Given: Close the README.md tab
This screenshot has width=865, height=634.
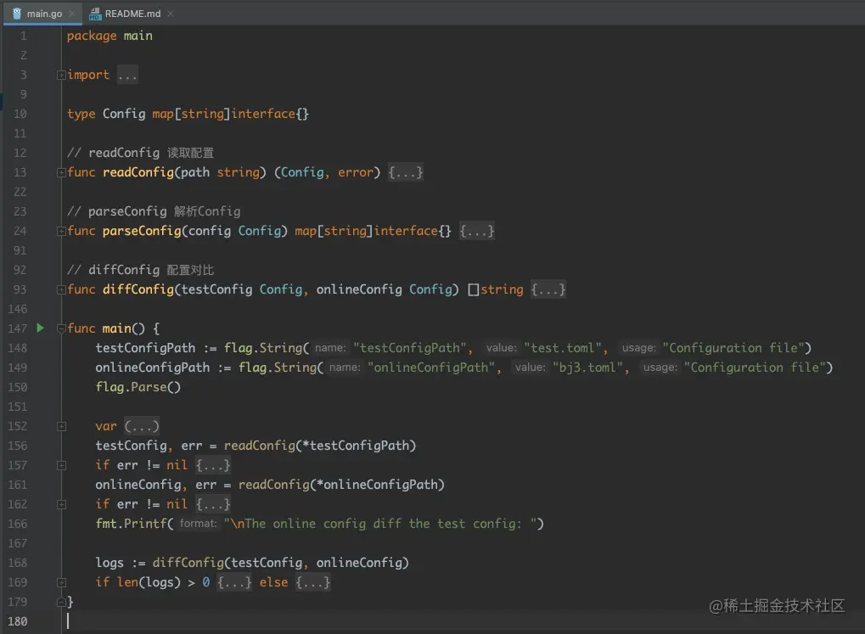Looking at the screenshot, I should point(171,14).
